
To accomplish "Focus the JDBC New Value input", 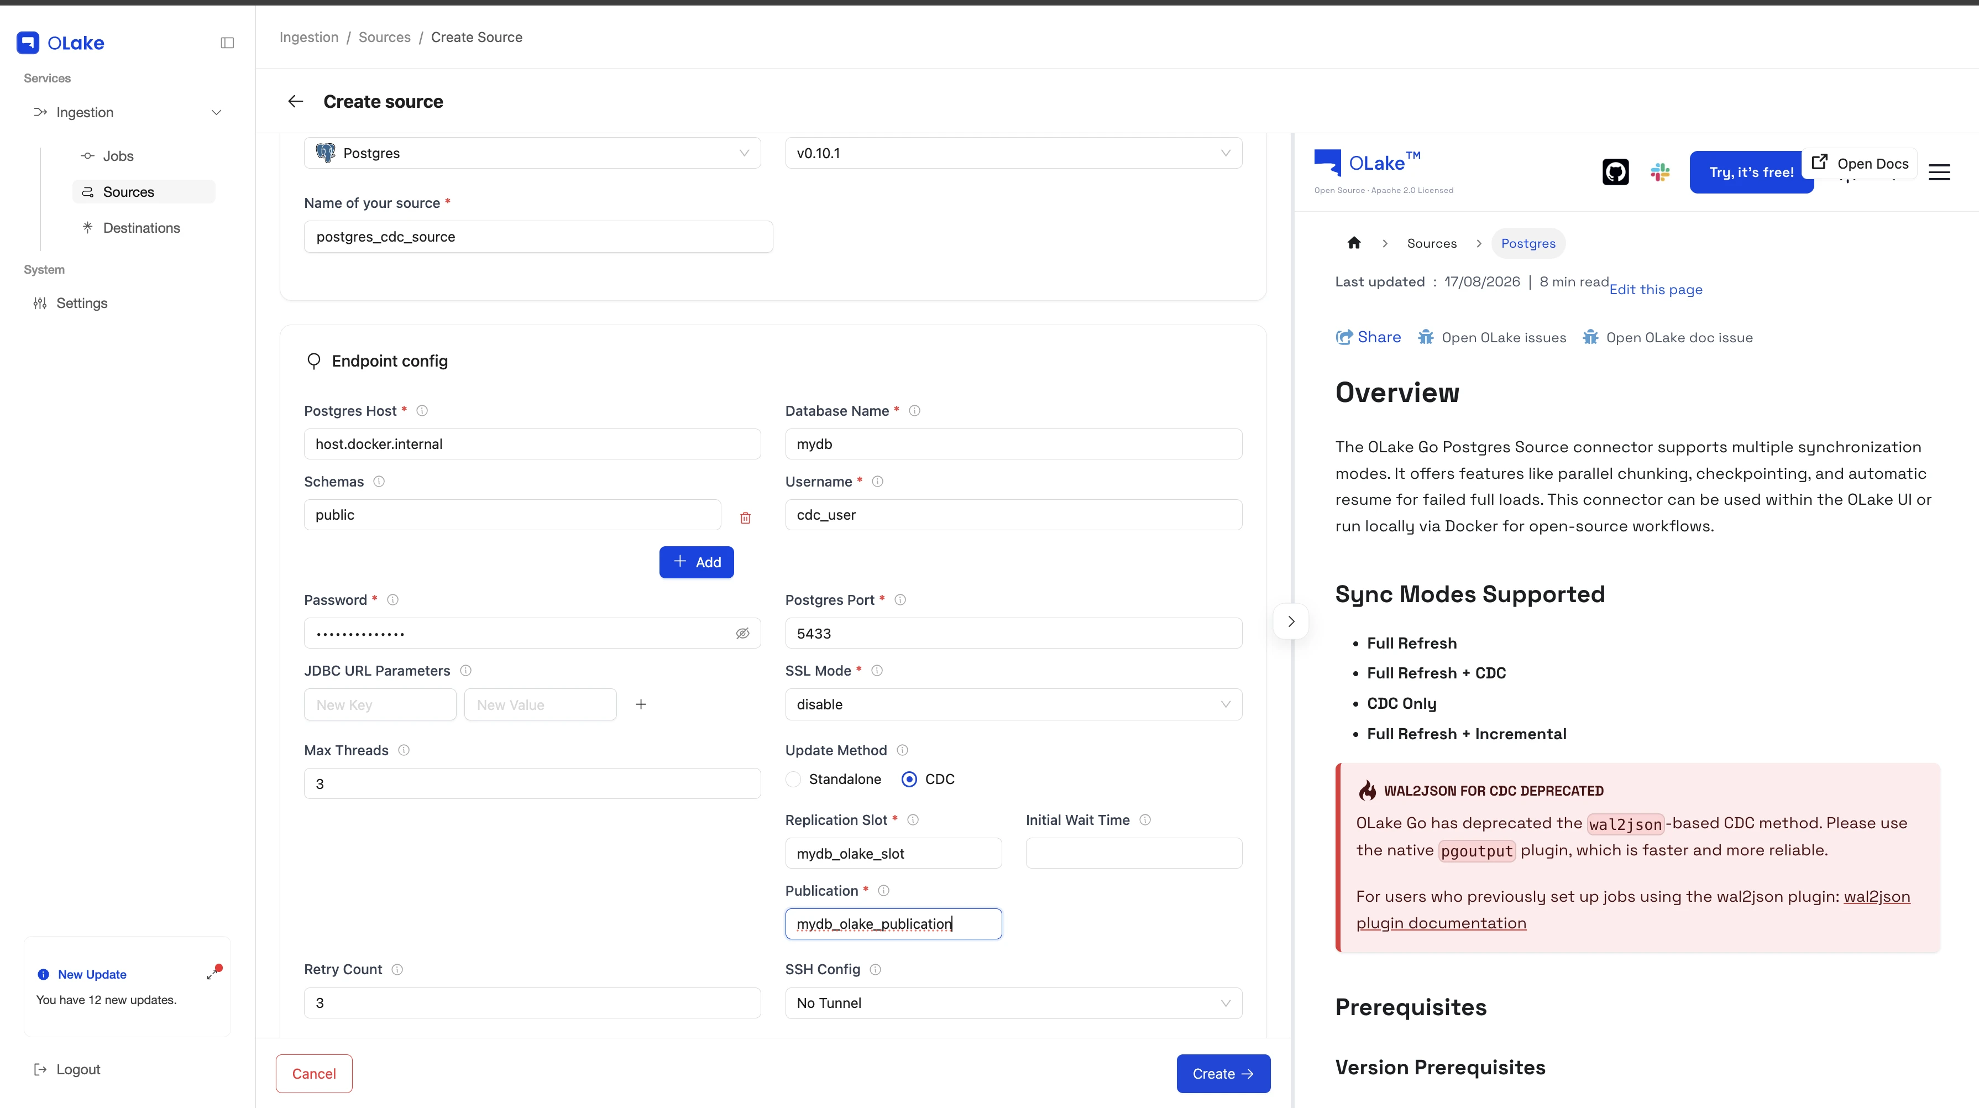I will [540, 704].
